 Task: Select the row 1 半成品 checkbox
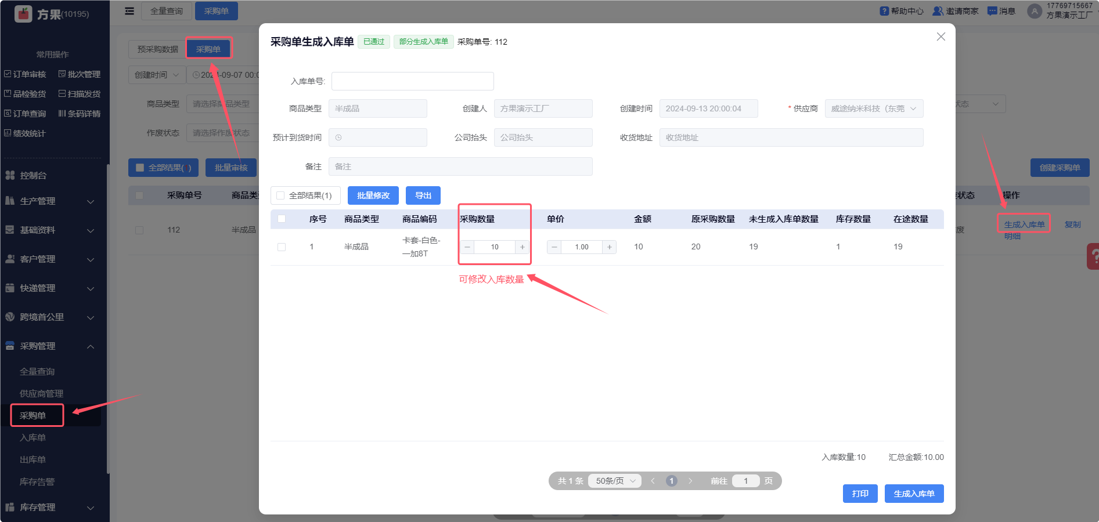[282, 247]
